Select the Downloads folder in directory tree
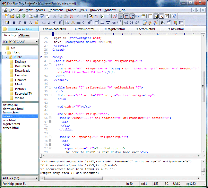208x188 pixels. click(x=22, y=70)
